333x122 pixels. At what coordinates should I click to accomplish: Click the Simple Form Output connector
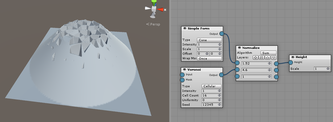(222, 33)
